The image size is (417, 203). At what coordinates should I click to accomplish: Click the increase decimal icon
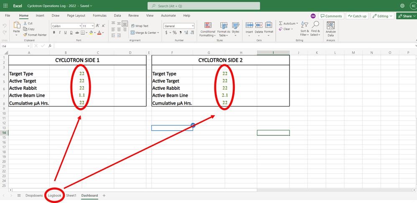coord(186,33)
